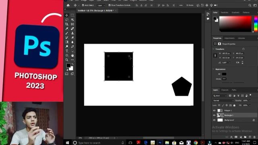Select the Lasso tool
The width and height of the screenshot is (258, 145).
(x=67, y=20)
